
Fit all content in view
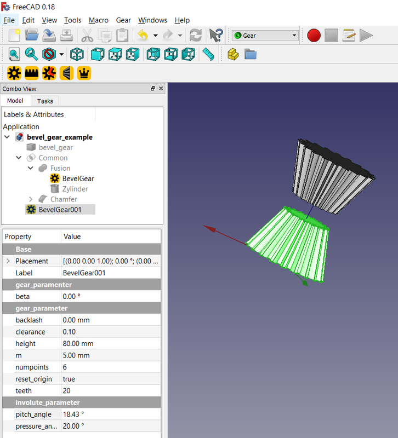pyautogui.click(x=14, y=54)
